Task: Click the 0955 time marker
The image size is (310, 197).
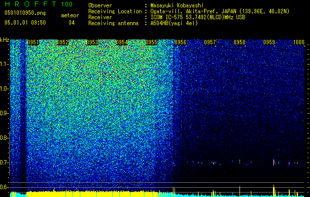Action: tap(151, 42)
